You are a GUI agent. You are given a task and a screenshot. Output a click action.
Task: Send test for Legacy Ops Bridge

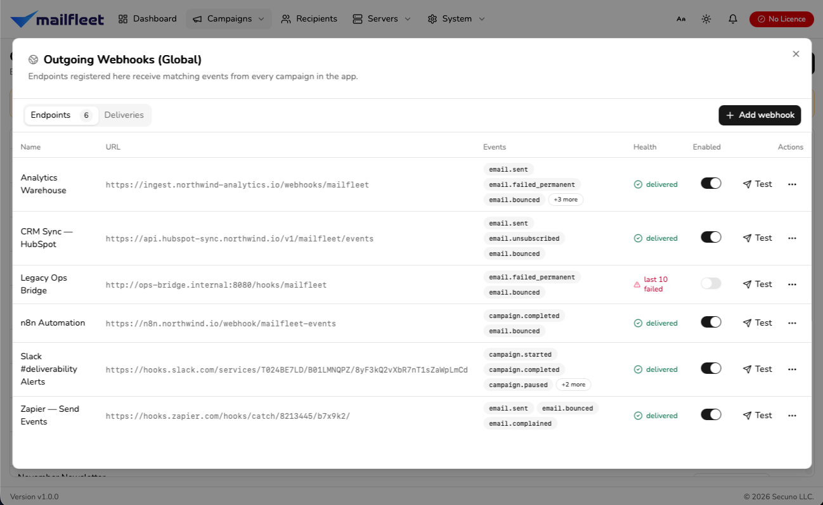point(757,284)
